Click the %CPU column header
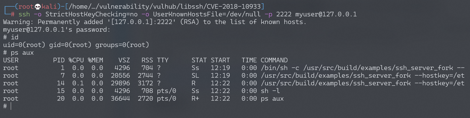Viewport: 470px width, 118px height. [x=76, y=60]
